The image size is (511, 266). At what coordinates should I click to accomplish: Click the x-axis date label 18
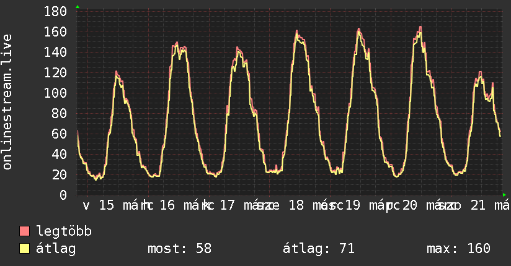coord(296,205)
